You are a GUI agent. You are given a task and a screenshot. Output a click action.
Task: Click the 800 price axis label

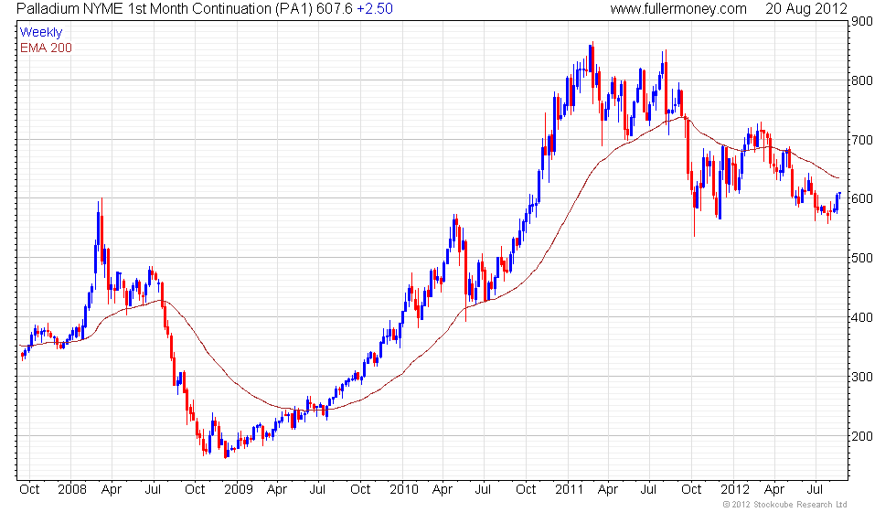861,80
